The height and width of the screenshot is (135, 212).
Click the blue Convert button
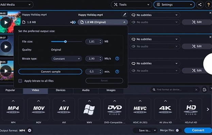coord(198,130)
